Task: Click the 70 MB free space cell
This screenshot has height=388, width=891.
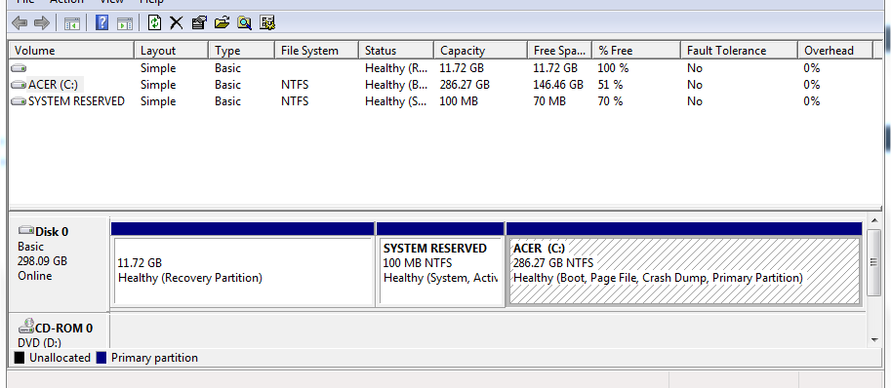Action: [x=548, y=101]
